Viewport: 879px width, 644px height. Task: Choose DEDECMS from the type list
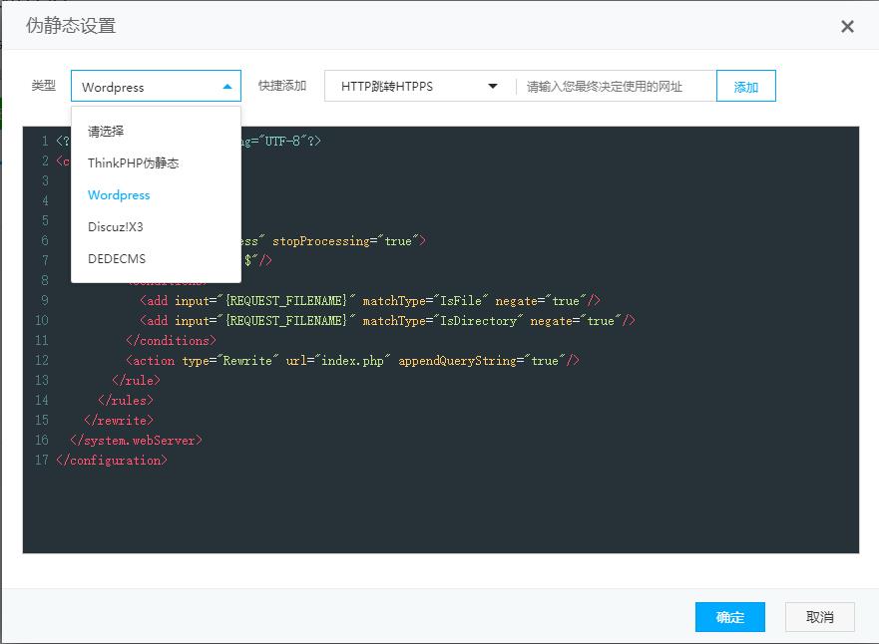tap(117, 258)
